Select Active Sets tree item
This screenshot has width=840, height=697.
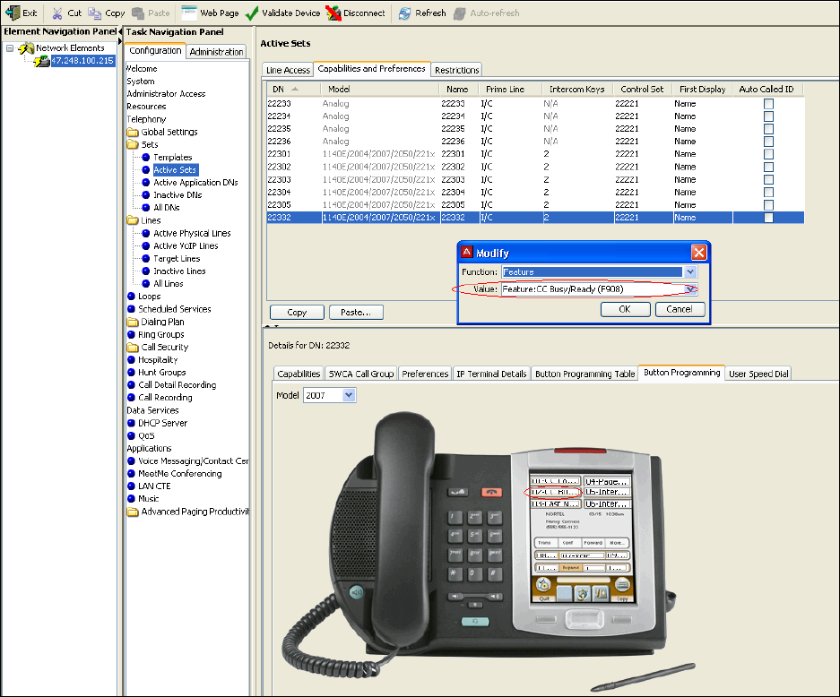[175, 169]
